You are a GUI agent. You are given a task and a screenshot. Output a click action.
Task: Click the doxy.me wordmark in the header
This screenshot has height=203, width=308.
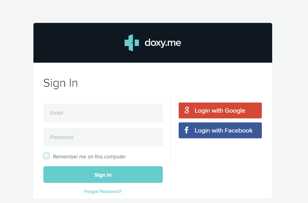point(163,43)
